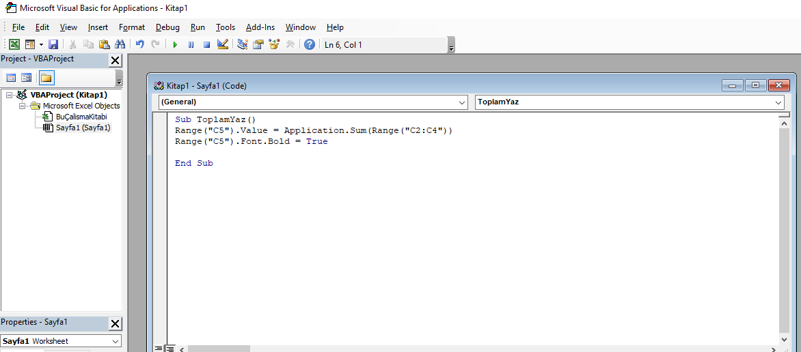Open the Tools menu
Screen dimensions: 801x352
(226, 27)
